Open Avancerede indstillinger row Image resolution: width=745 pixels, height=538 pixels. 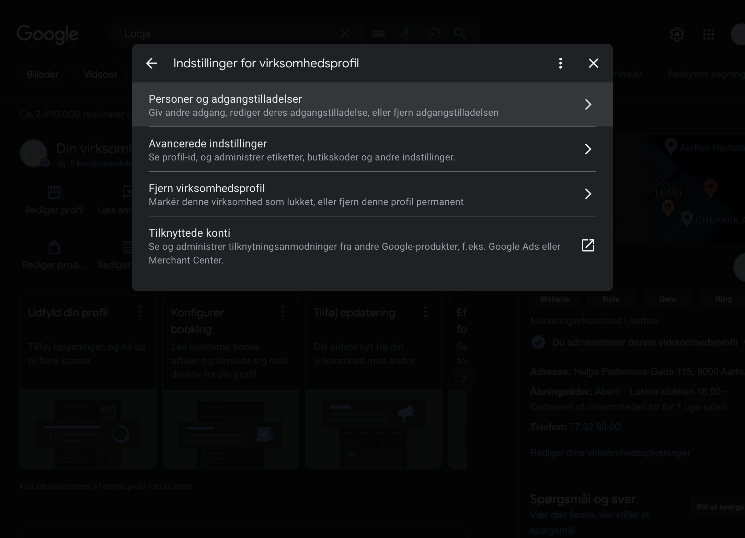[x=372, y=149]
